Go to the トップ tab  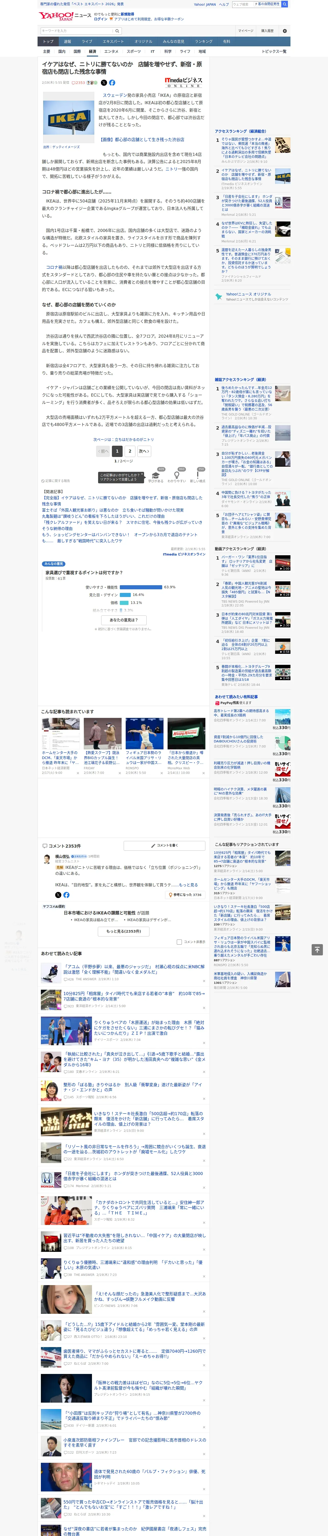48,42
